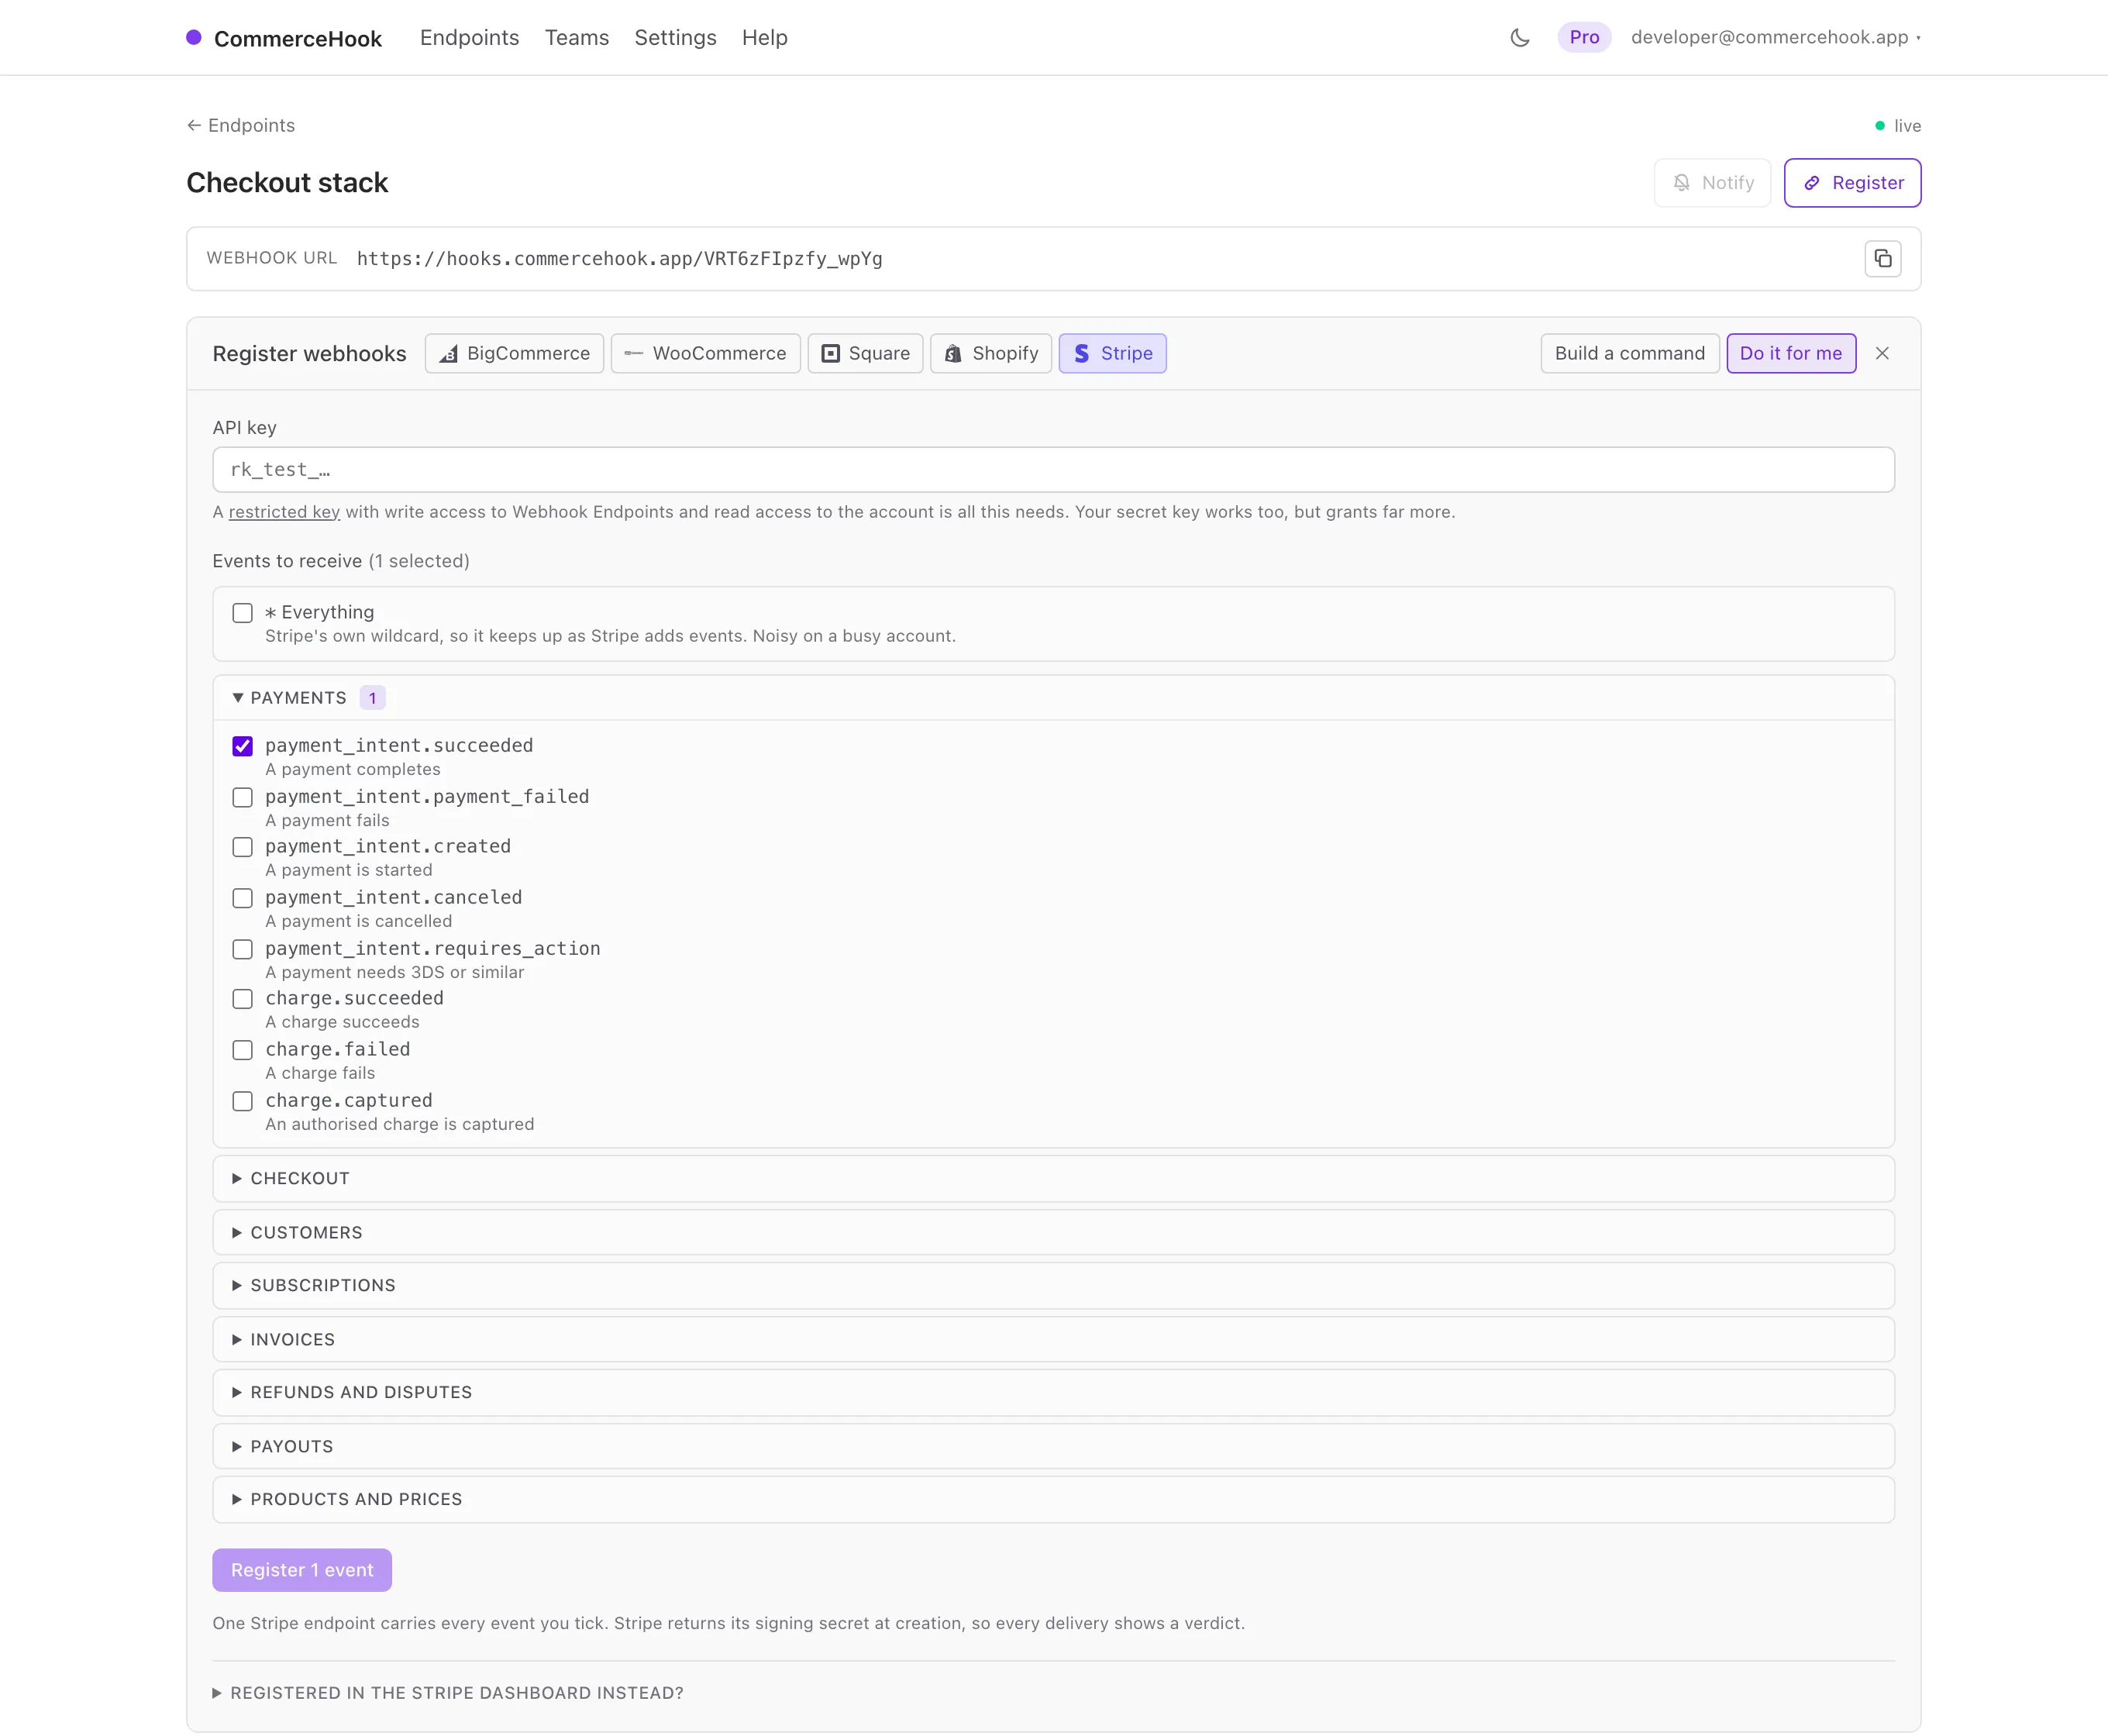Expand the CUSTOMERS section
The image size is (2108, 1736).
pyautogui.click(x=1053, y=1233)
